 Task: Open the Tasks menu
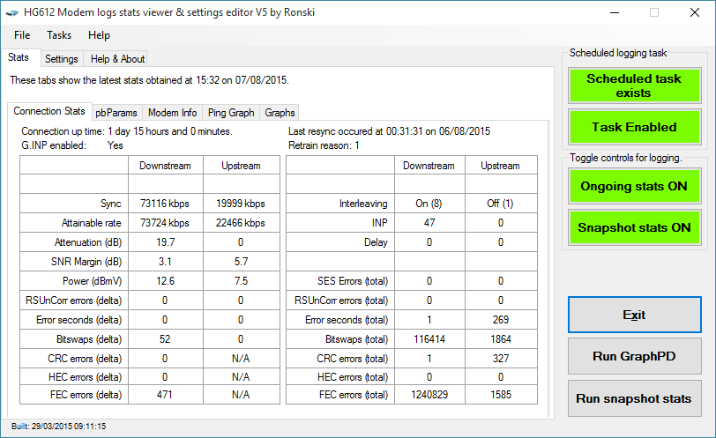coord(59,35)
